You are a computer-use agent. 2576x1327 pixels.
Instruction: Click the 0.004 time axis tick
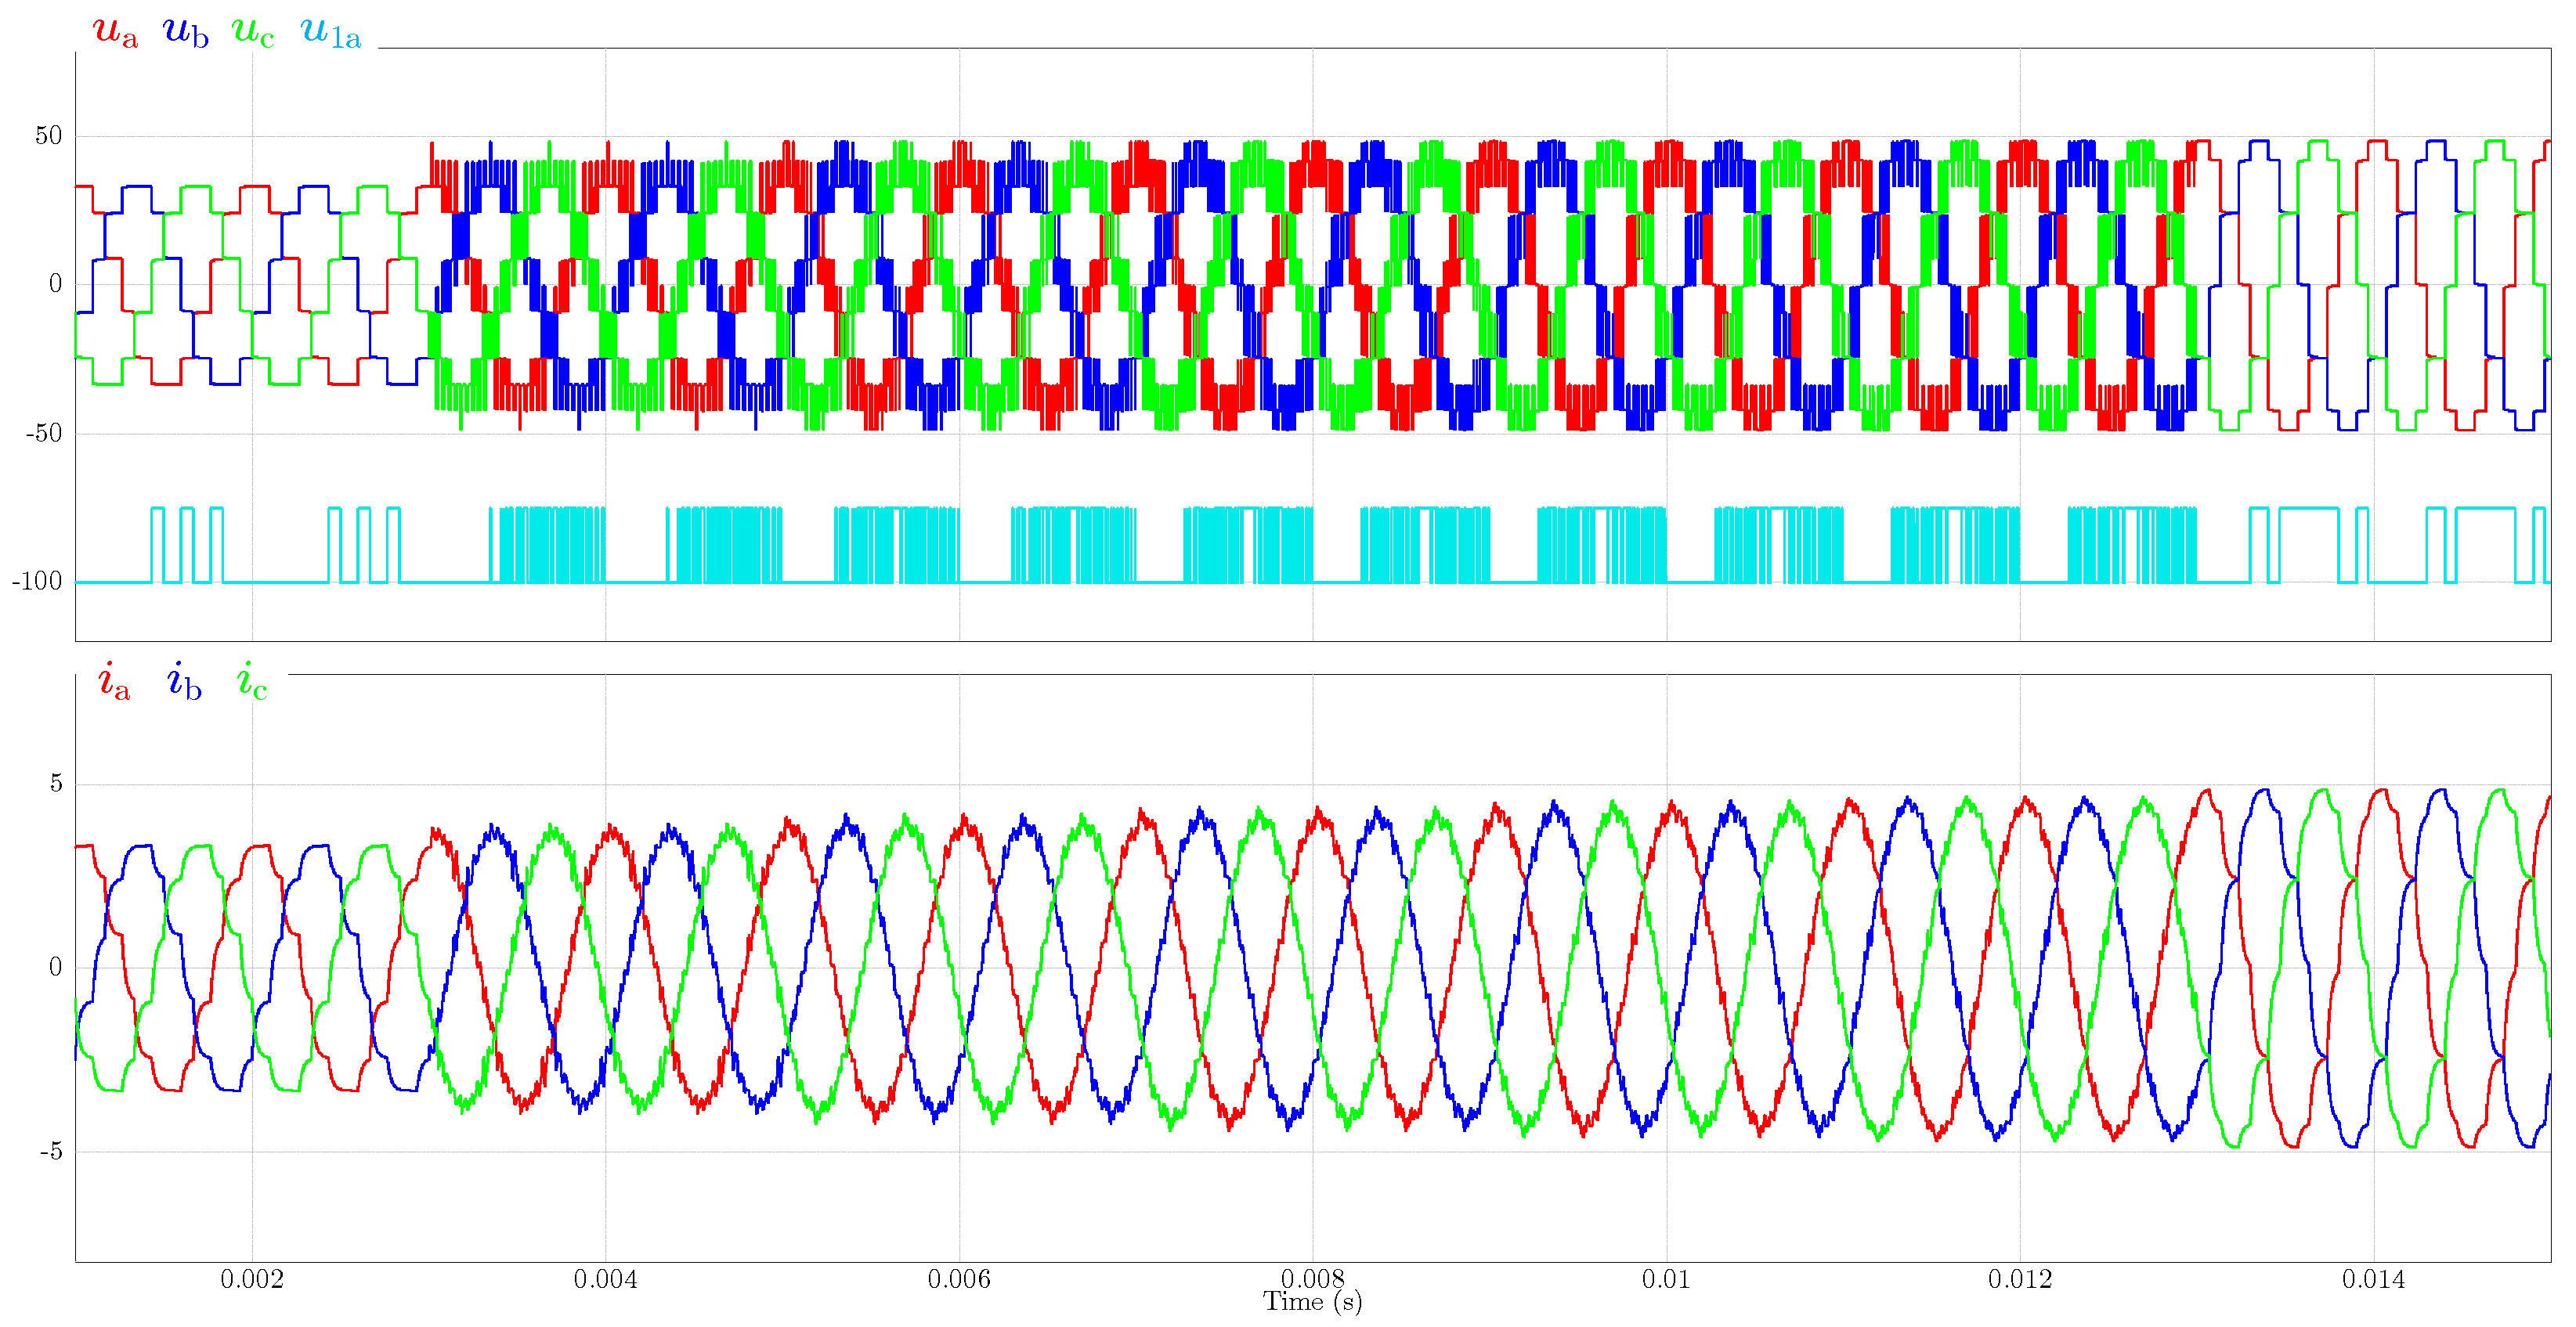[605, 1279]
